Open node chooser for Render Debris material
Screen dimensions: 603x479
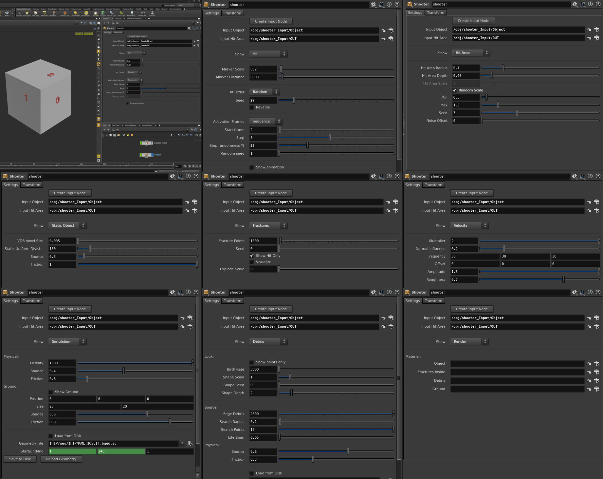(596, 380)
